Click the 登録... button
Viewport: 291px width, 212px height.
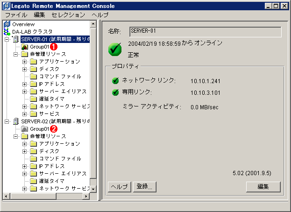[x=145, y=187]
